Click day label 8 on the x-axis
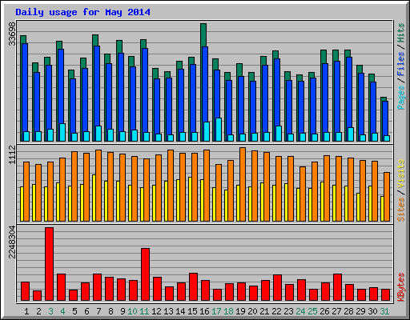Viewport: 410px width, 320px height. tap(111, 311)
